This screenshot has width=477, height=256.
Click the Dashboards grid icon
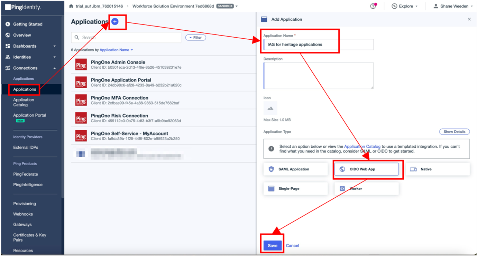coord(8,46)
